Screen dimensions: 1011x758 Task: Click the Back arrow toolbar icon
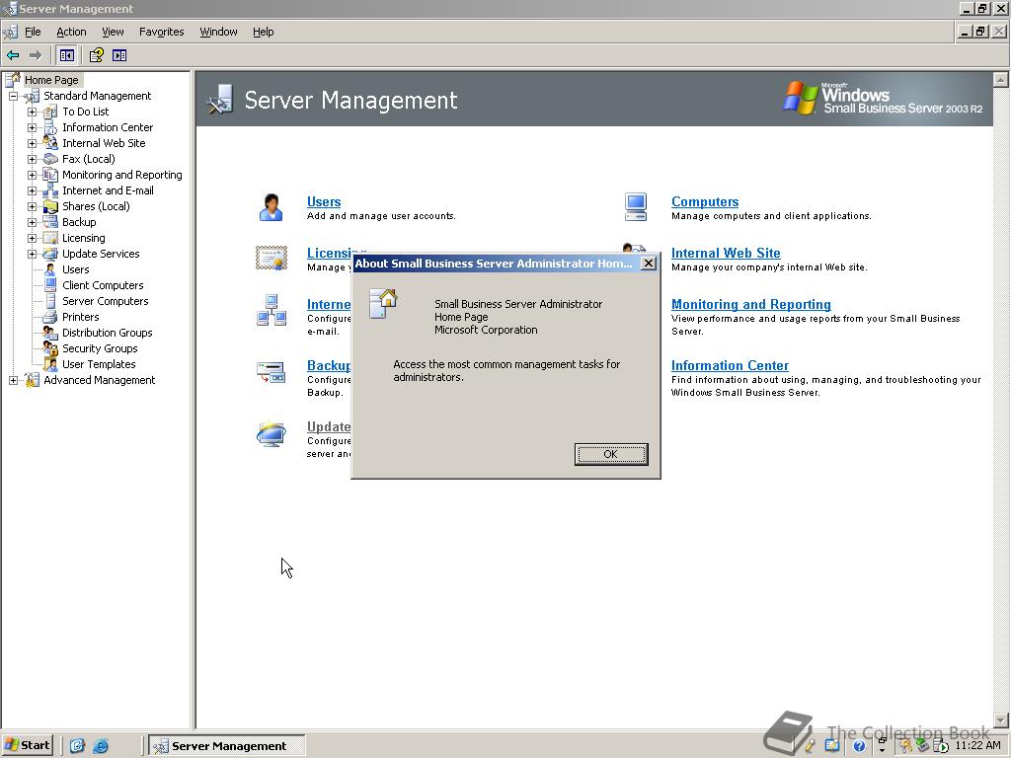pos(13,55)
